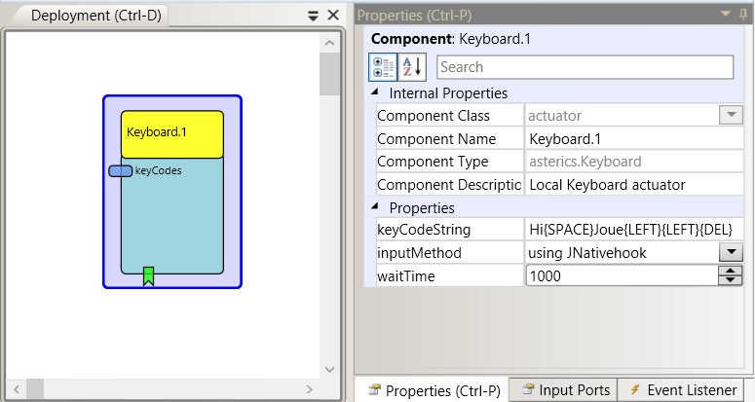
Task: Click the property Search field
Action: [585, 67]
